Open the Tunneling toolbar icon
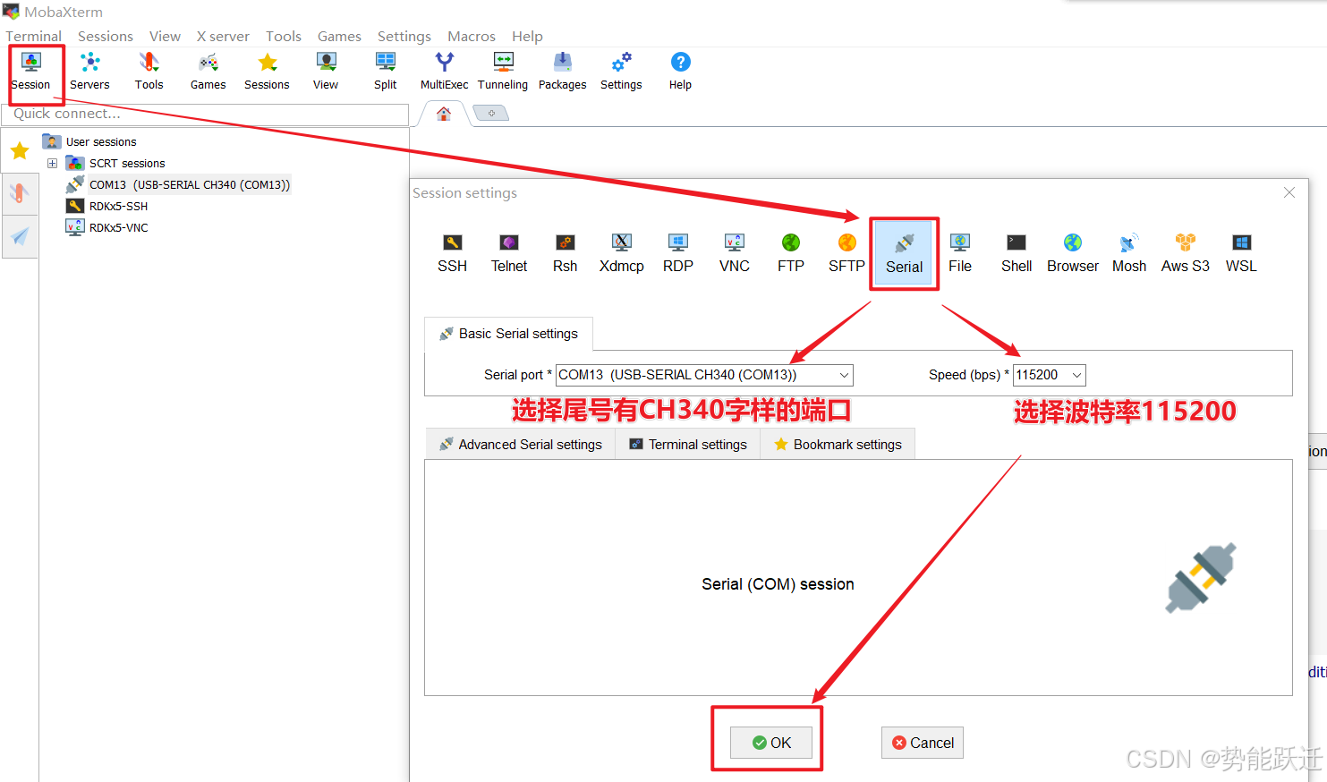Viewport: 1327px width, 782px height. click(x=503, y=72)
